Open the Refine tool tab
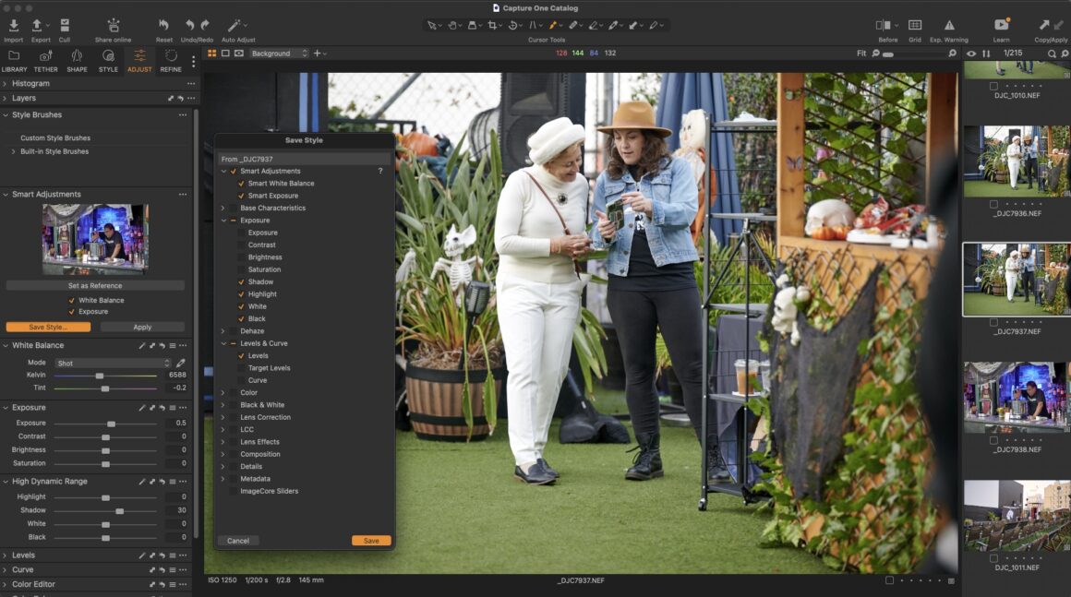 pyautogui.click(x=171, y=61)
